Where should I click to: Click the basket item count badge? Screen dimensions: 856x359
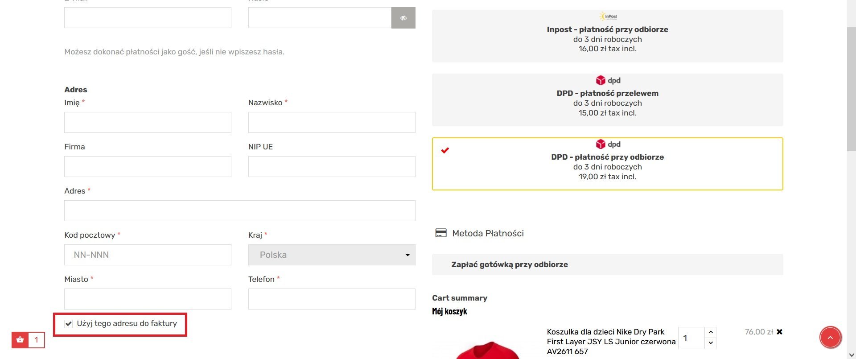pos(37,340)
